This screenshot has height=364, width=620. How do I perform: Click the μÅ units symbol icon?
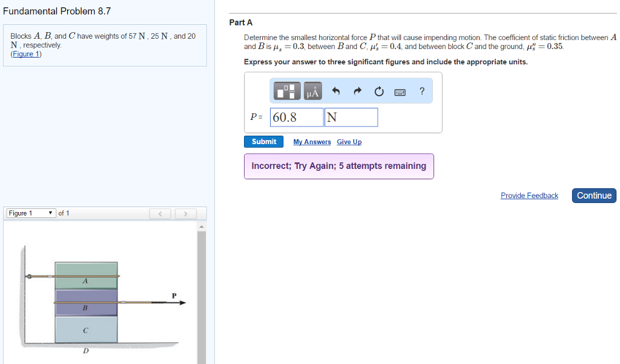pos(312,91)
